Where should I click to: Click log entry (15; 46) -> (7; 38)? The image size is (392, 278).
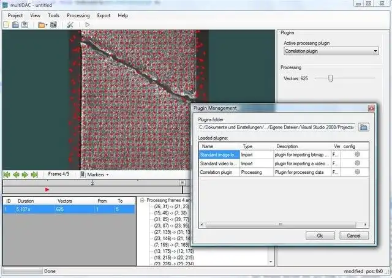point(170,213)
